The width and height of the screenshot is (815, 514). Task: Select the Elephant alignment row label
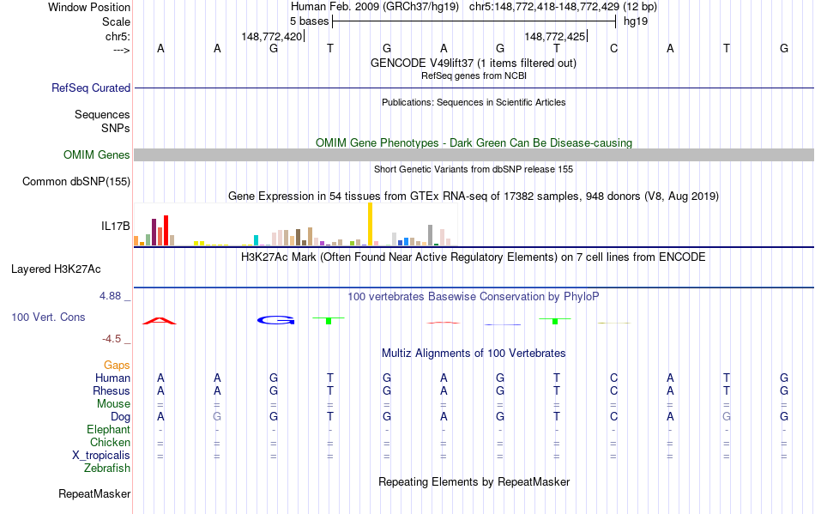[x=108, y=429]
